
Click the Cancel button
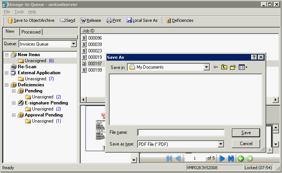point(246,144)
